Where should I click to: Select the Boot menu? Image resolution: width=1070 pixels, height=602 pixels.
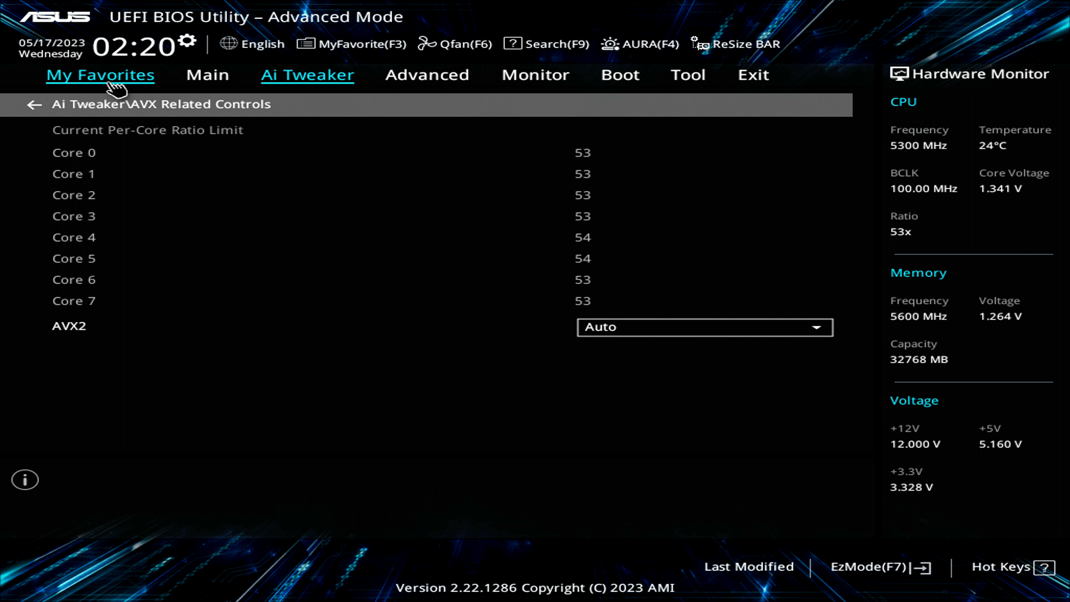620,75
